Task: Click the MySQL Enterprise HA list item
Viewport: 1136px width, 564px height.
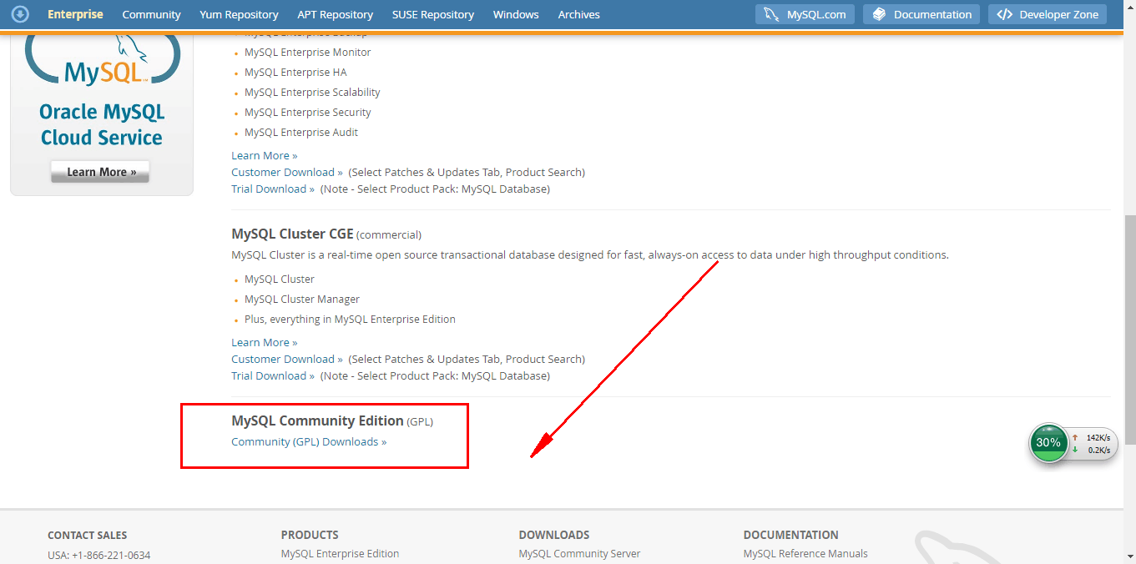Action: coord(295,72)
